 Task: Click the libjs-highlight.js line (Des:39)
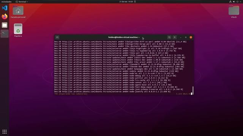click(x=118, y=48)
